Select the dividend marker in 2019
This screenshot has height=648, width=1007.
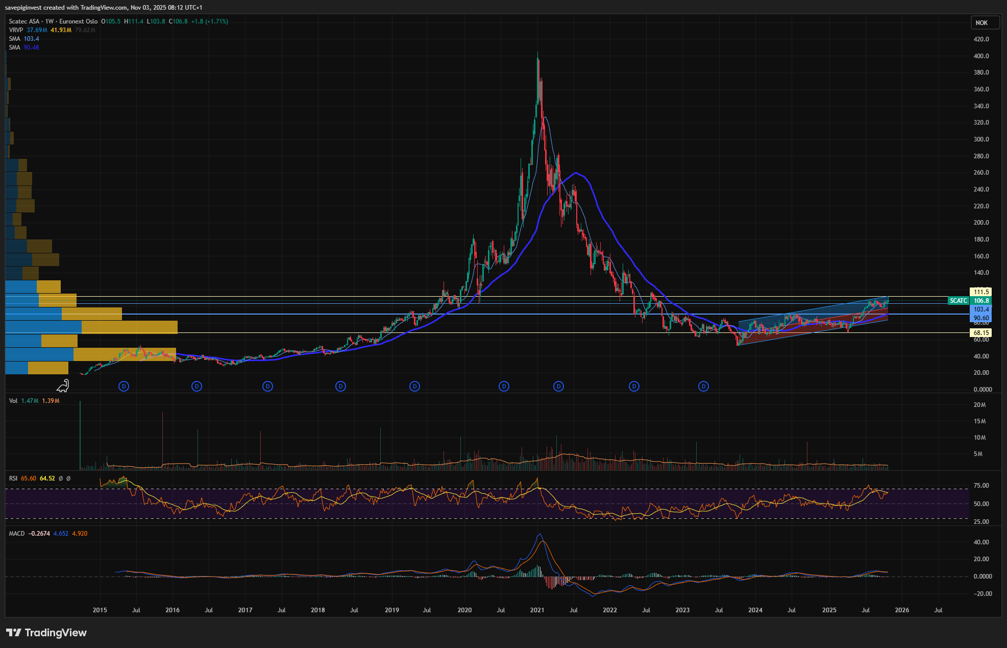(414, 387)
